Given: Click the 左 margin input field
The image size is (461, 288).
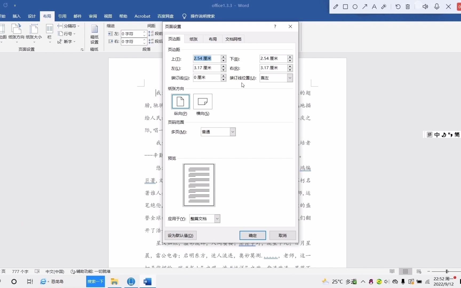Looking at the screenshot, I should coord(207,68).
